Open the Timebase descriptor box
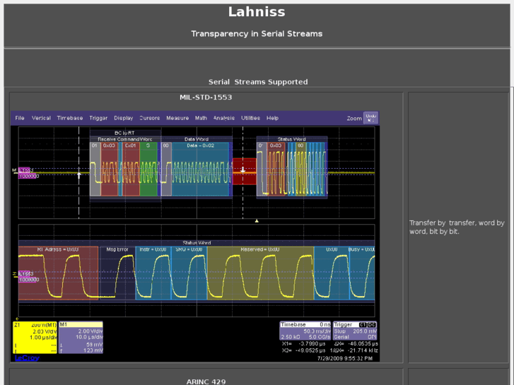This screenshot has width=514, height=385. point(305,331)
